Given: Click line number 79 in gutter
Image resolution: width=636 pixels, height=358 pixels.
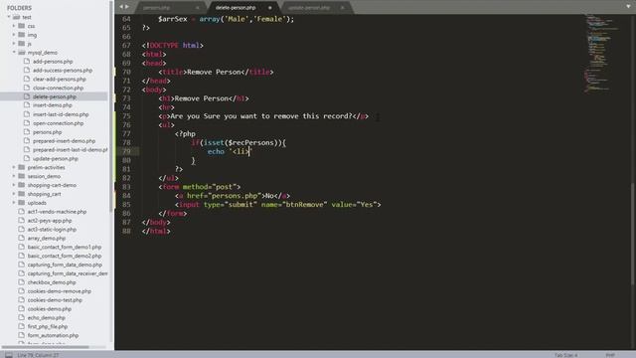Looking at the screenshot, I should pos(126,151).
